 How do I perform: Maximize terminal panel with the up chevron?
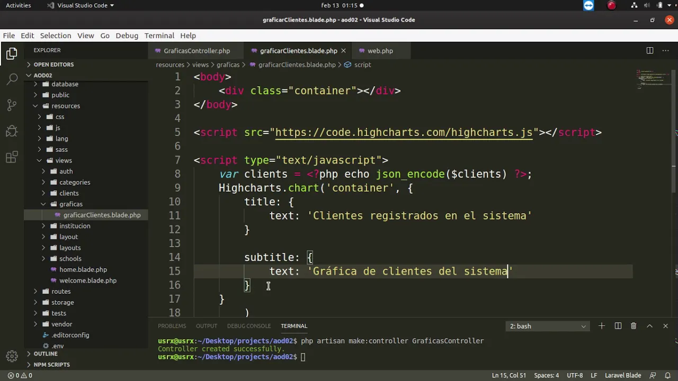(x=649, y=326)
